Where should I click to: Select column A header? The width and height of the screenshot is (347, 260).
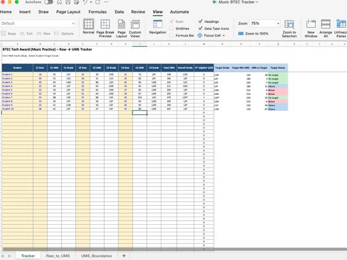click(x=17, y=44)
